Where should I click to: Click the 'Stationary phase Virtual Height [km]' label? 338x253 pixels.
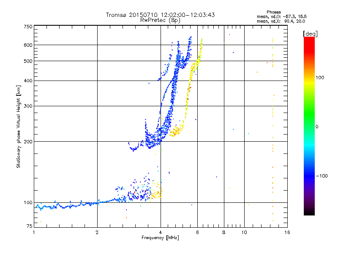click(x=19, y=126)
